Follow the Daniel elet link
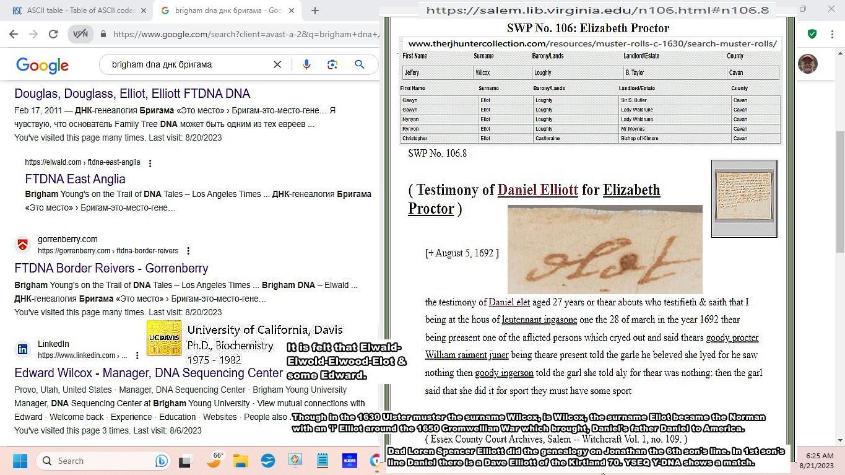The width and height of the screenshot is (845, 475). [509, 302]
